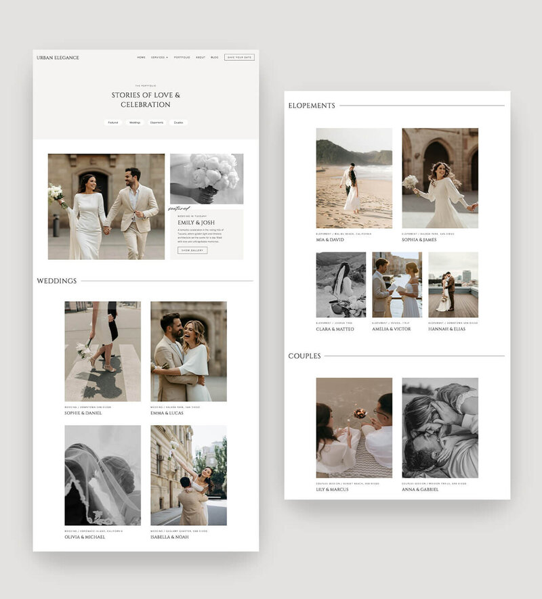Expand the Services dropdown menu
The height and width of the screenshot is (599, 542).
pyautogui.click(x=159, y=58)
